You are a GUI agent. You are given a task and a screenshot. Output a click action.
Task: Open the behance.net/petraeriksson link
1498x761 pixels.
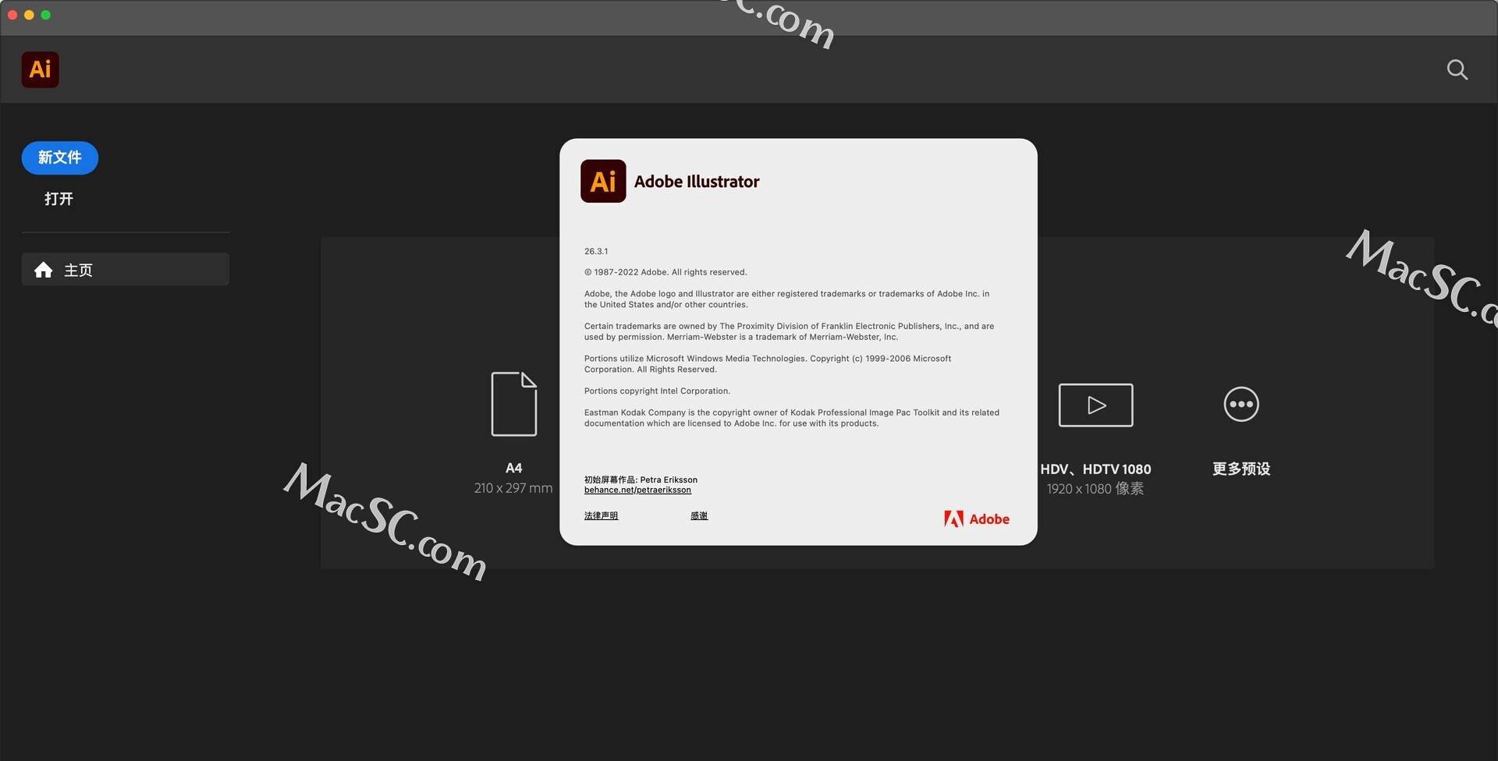637,490
